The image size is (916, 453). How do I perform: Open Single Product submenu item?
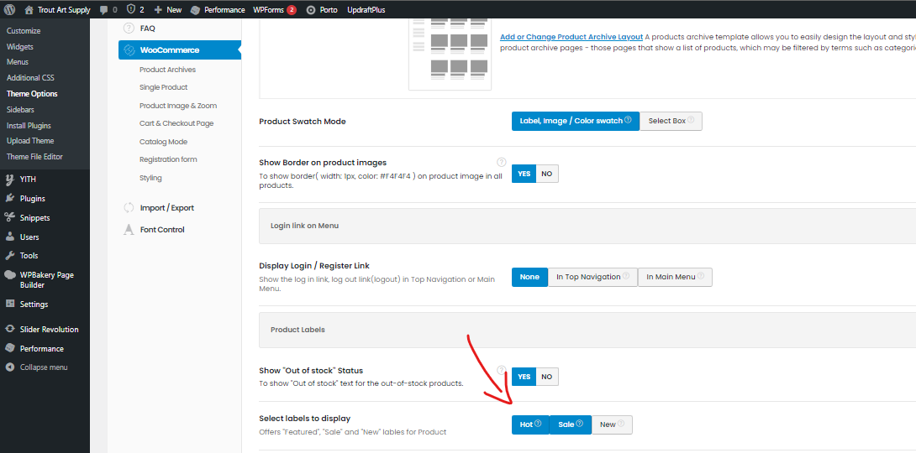pyautogui.click(x=164, y=87)
